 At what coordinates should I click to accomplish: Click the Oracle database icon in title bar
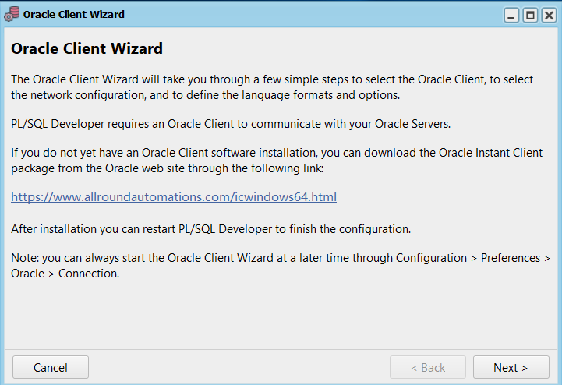[12, 14]
